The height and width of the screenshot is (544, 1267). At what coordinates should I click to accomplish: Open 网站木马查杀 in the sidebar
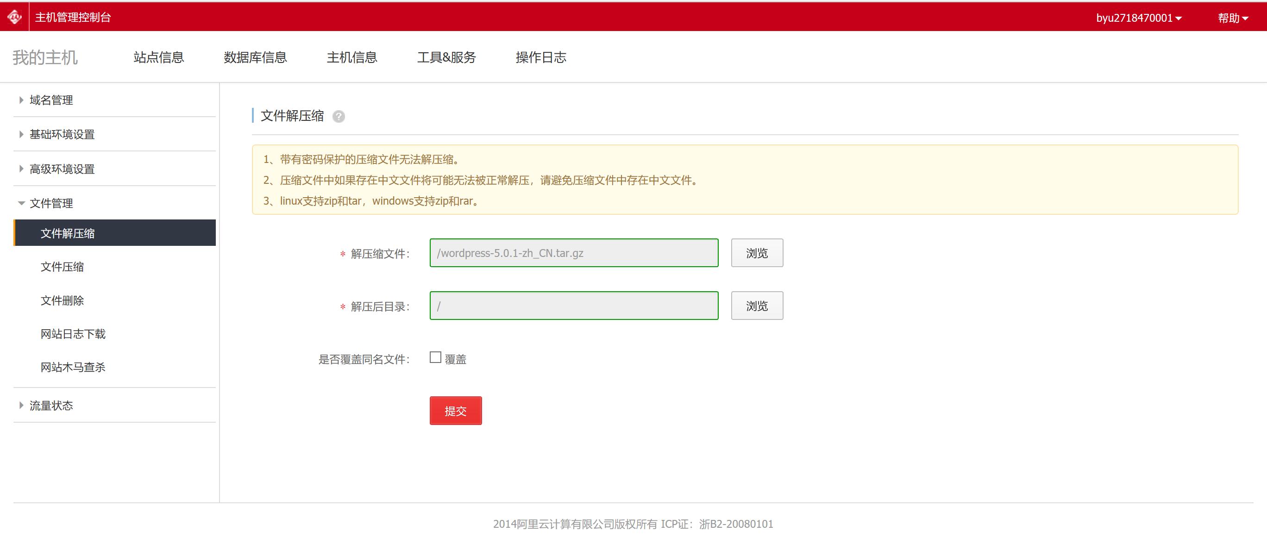73,367
